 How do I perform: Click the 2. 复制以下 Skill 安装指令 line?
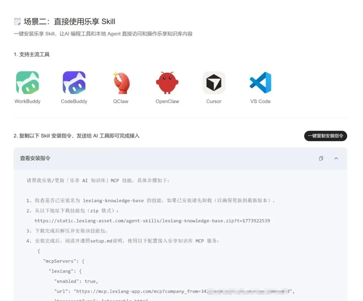pyautogui.click(x=77, y=136)
